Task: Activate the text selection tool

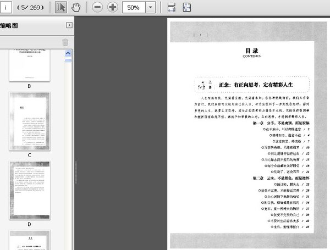Action: (62, 8)
